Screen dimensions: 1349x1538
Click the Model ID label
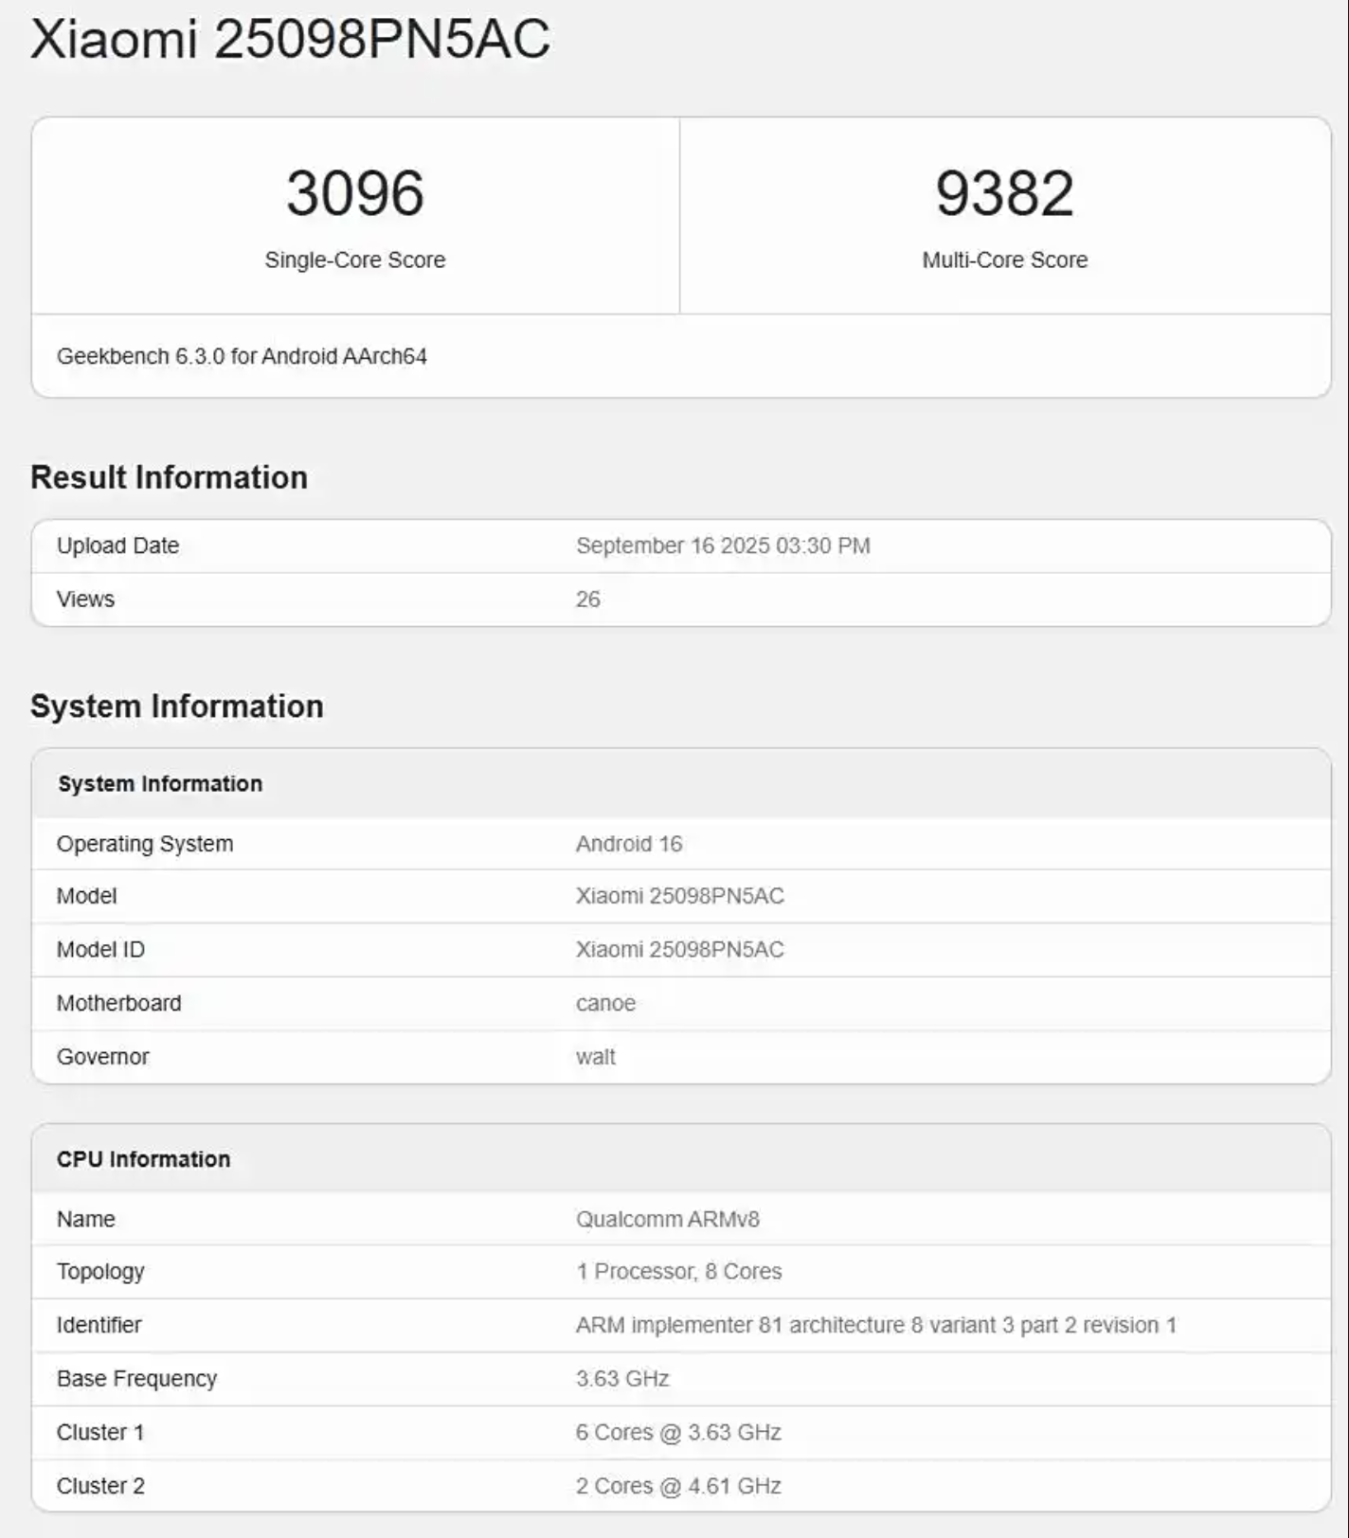(100, 949)
